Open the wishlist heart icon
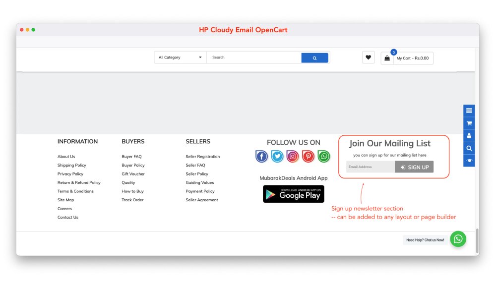Viewport: 496px width, 290px height. point(368,58)
